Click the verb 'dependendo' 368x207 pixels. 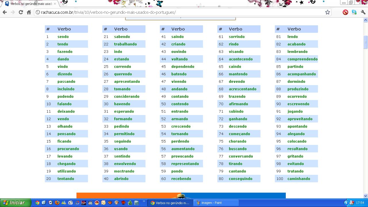[x=183, y=66]
